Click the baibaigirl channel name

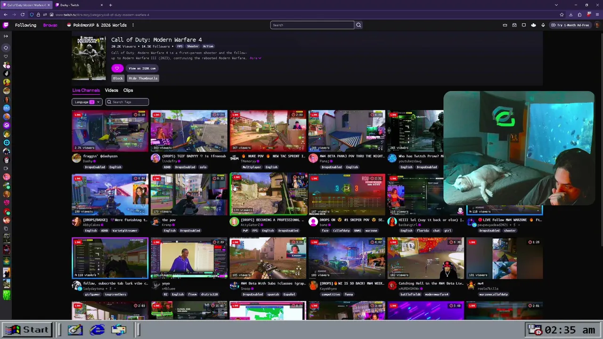(409, 225)
